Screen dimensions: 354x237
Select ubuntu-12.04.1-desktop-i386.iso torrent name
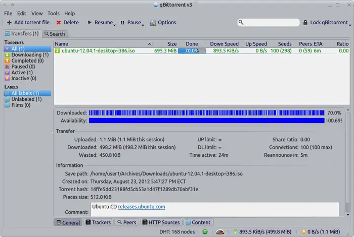click(98, 50)
